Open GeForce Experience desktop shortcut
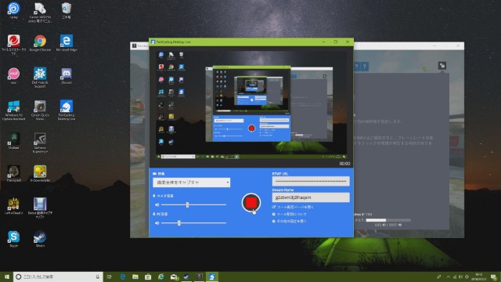Screen dimensions: 501x282 [40, 143]
